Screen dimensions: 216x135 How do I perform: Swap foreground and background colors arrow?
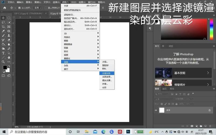[x=9, y=66]
